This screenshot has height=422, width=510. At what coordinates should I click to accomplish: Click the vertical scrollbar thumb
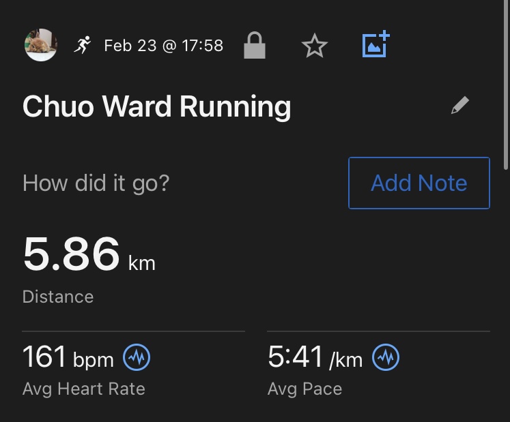506,85
